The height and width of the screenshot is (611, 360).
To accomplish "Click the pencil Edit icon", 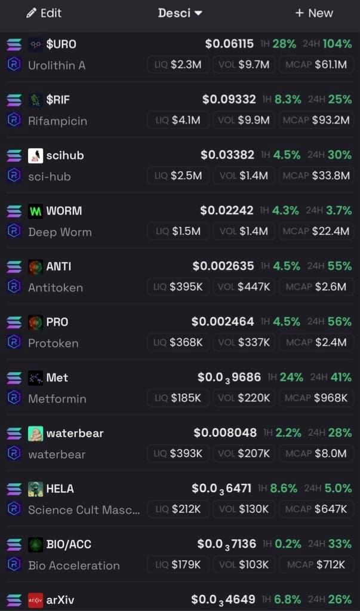I will point(32,13).
